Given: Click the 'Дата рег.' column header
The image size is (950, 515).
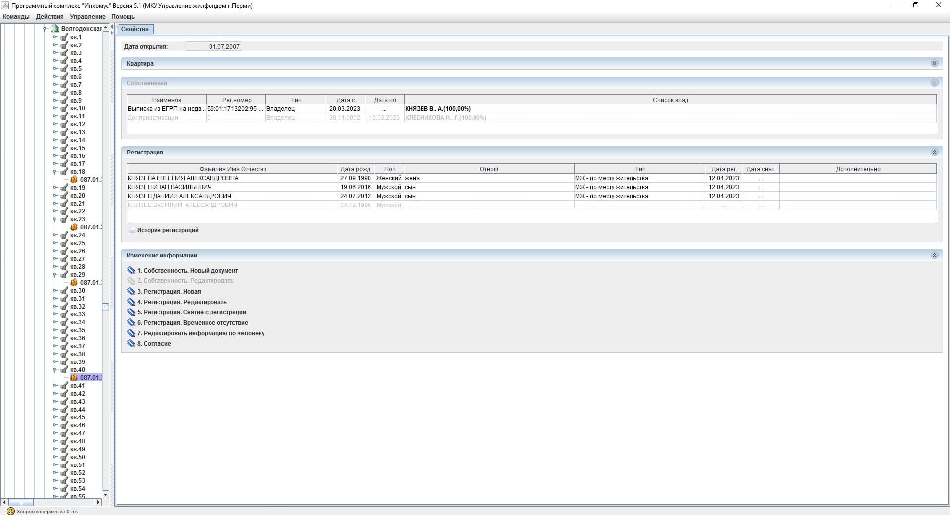Looking at the screenshot, I should [x=724, y=169].
